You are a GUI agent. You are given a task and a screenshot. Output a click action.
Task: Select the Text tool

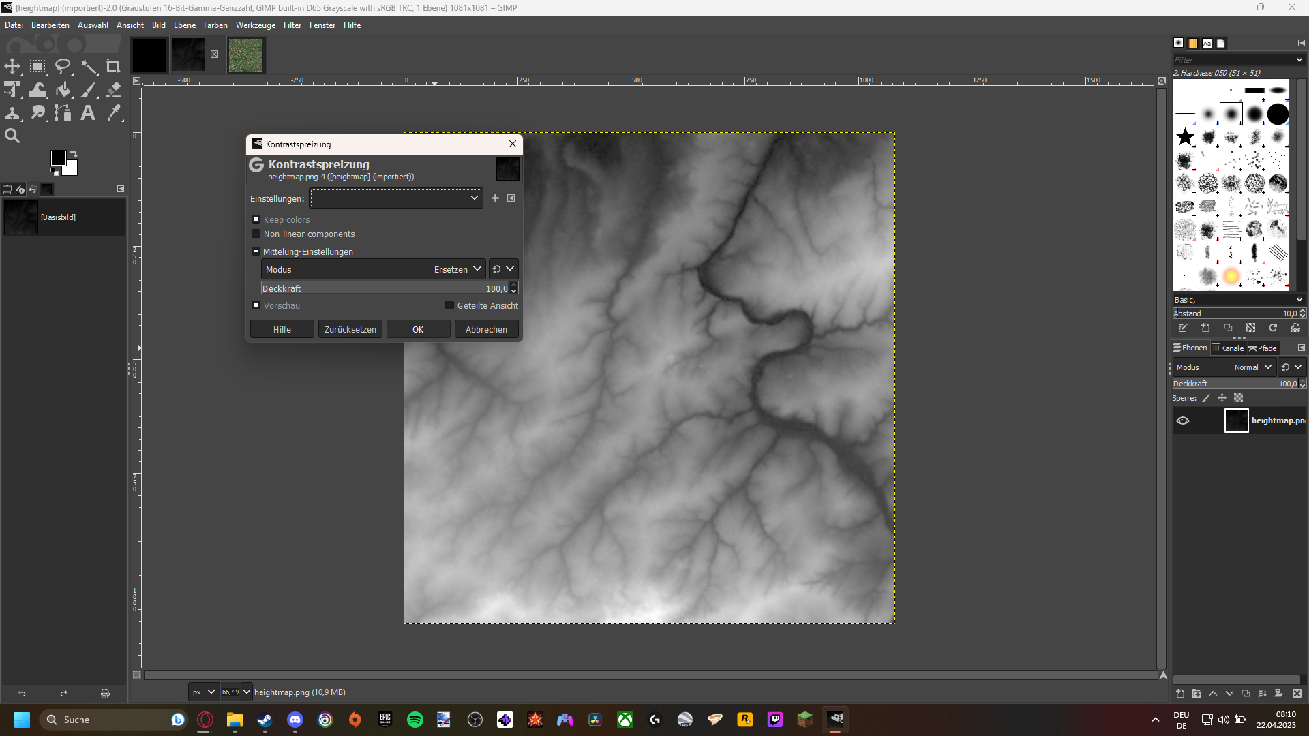point(88,112)
